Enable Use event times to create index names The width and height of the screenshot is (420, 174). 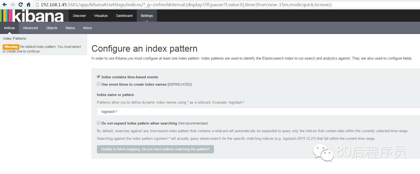99,84
